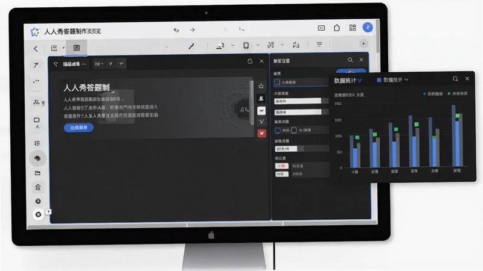Click the undo arrow in the title bar
483x271 pixels.
176,30
